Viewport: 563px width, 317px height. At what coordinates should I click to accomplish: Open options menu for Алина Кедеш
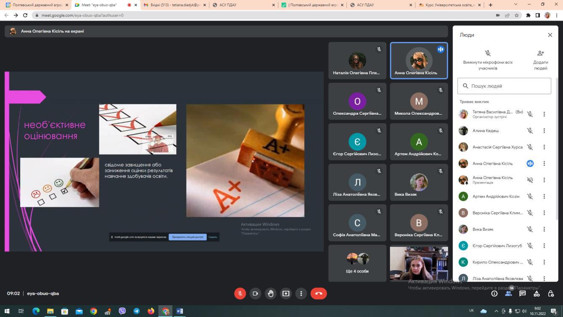[544, 131]
